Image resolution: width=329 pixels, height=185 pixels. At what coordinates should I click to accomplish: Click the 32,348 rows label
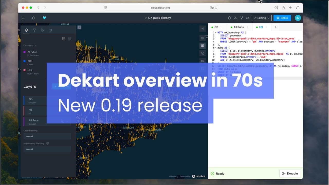coord(33,55)
